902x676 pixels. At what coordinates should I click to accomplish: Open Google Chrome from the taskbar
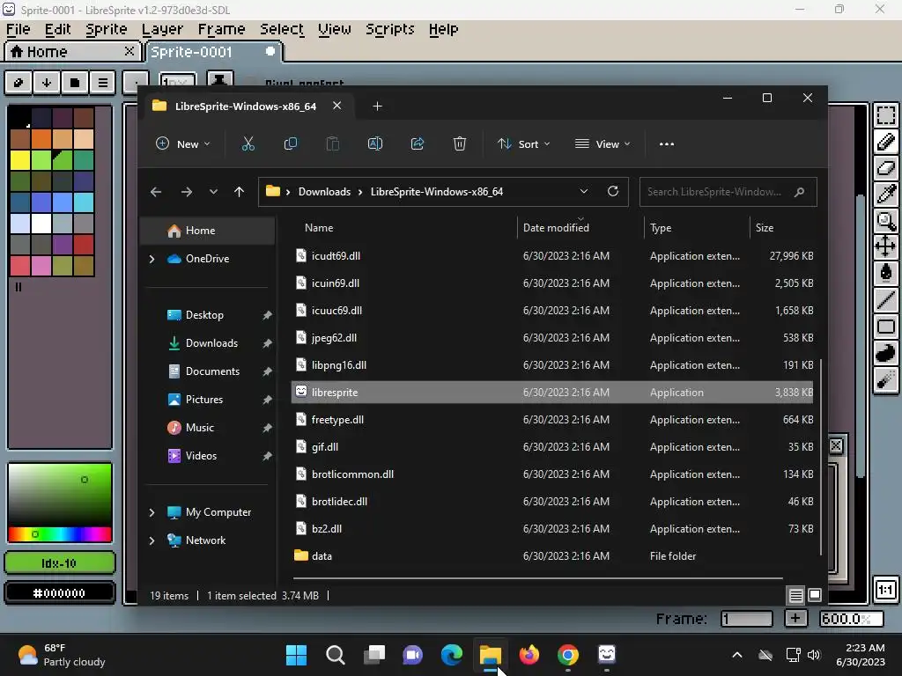click(x=568, y=655)
